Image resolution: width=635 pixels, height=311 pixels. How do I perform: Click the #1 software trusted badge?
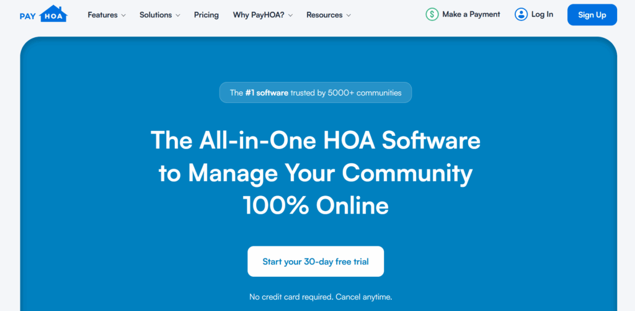(x=315, y=92)
